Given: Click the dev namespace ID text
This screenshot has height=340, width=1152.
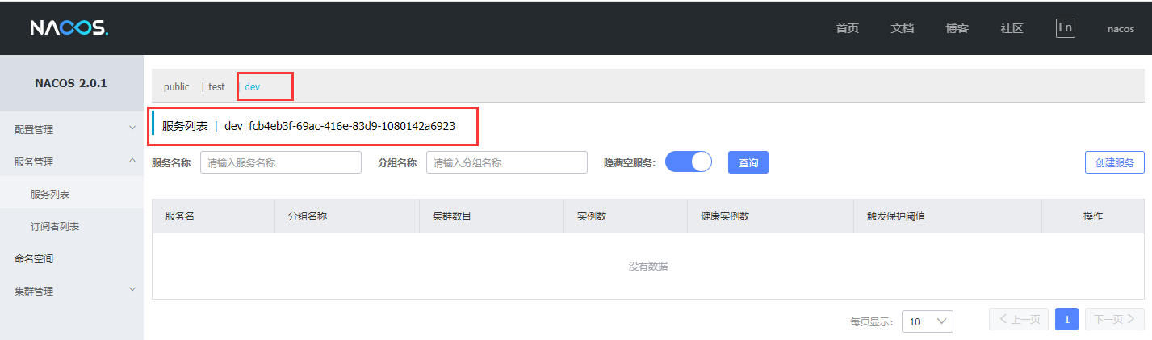Looking at the screenshot, I should tap(352, 126).
